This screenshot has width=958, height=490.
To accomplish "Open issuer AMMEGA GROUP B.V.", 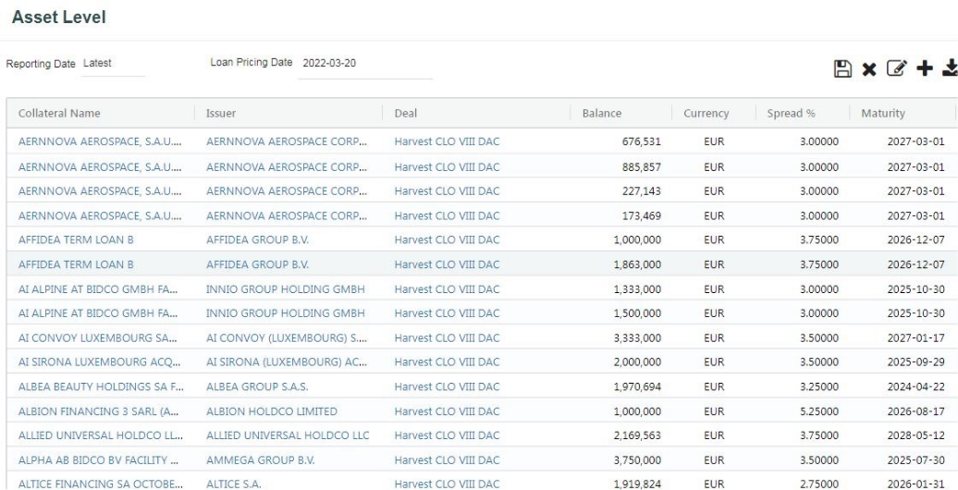I will pyautogui.click(x=260, y=460).
